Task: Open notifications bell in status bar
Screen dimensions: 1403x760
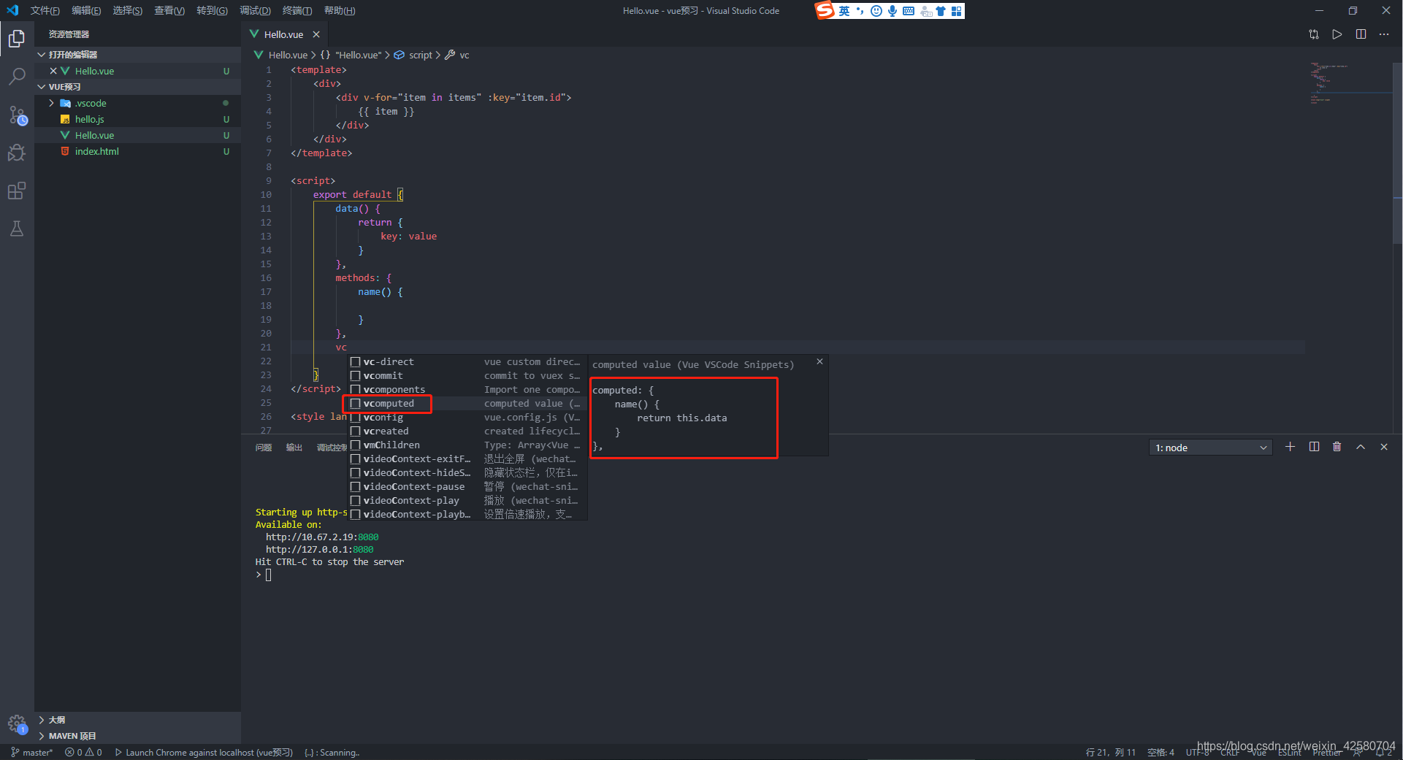Action: (1384, 752)
